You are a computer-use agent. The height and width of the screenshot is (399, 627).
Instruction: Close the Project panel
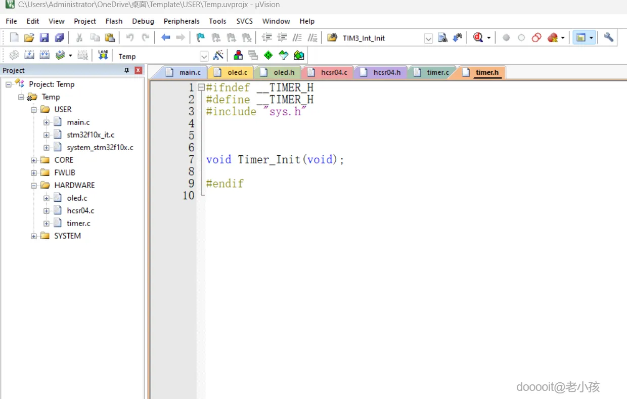click(x=138, y=70)
